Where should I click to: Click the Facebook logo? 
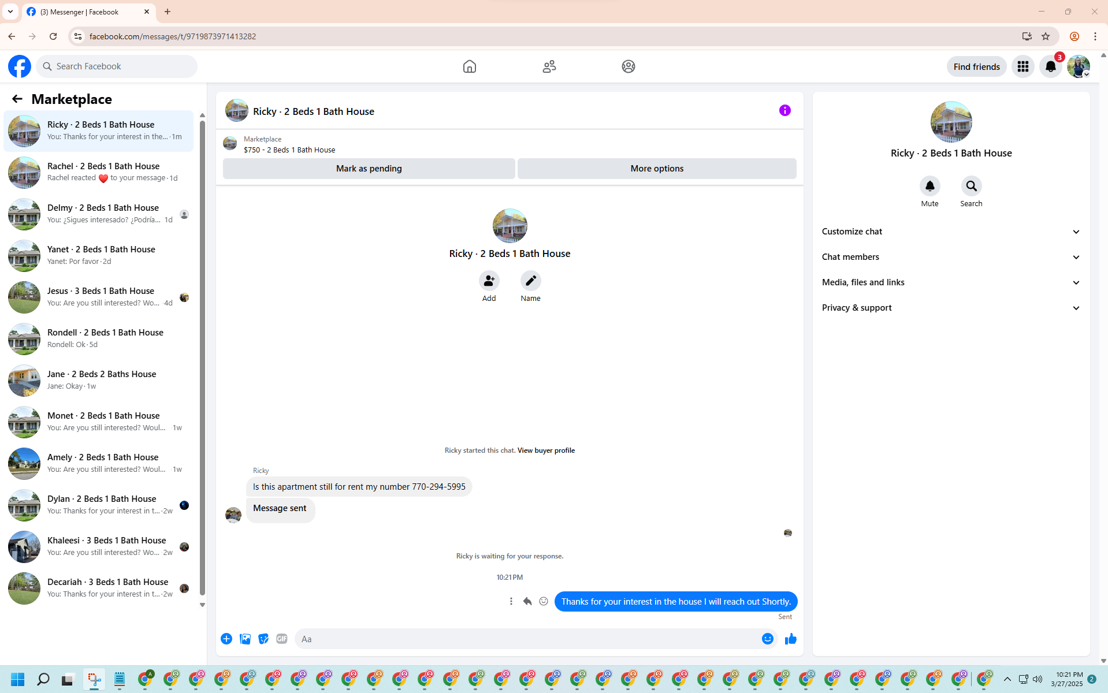coord(20,66)
